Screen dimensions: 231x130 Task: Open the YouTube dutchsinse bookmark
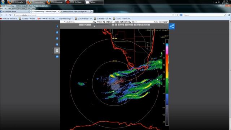(x=47, y=19)
